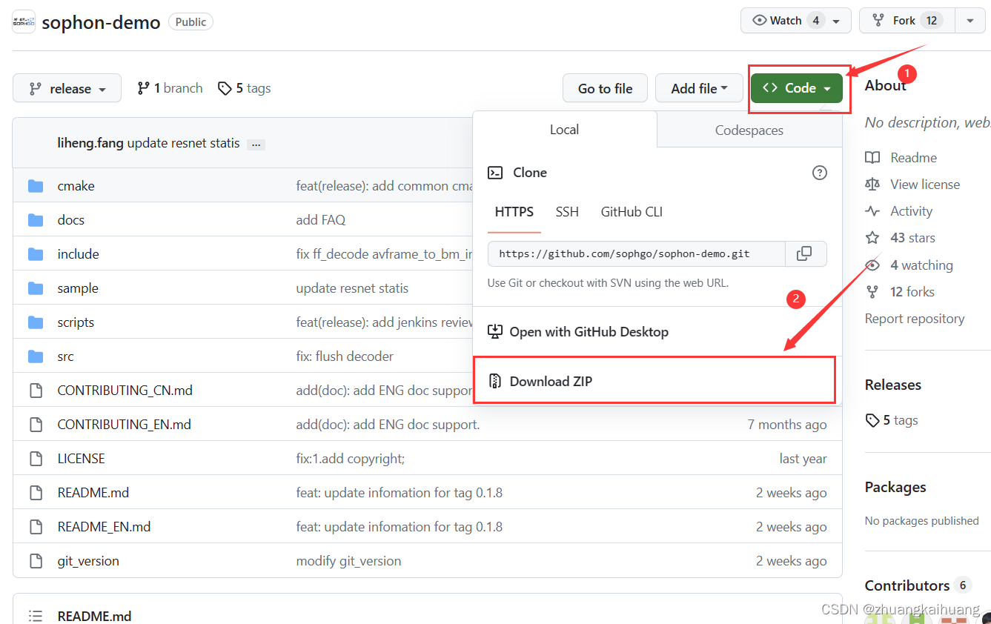The height and width of the screenshot is (624, 991).
Task: Click the 'update resnet statis' commit message in sample row
Action: 352,288
